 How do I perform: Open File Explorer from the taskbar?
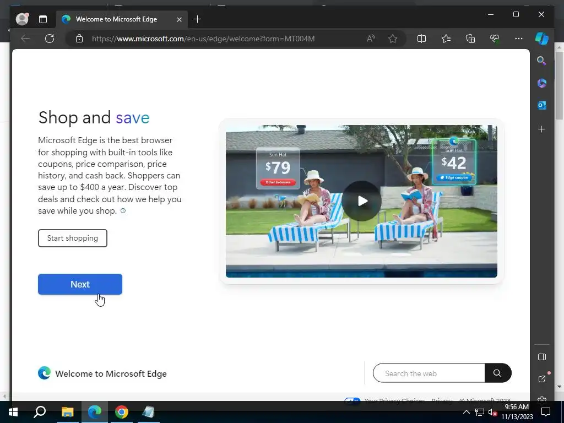pyautogui.click(x=67, y=412)
